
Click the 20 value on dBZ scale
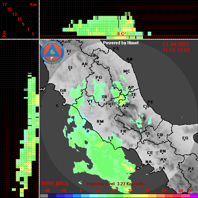[x=114, y=190]
